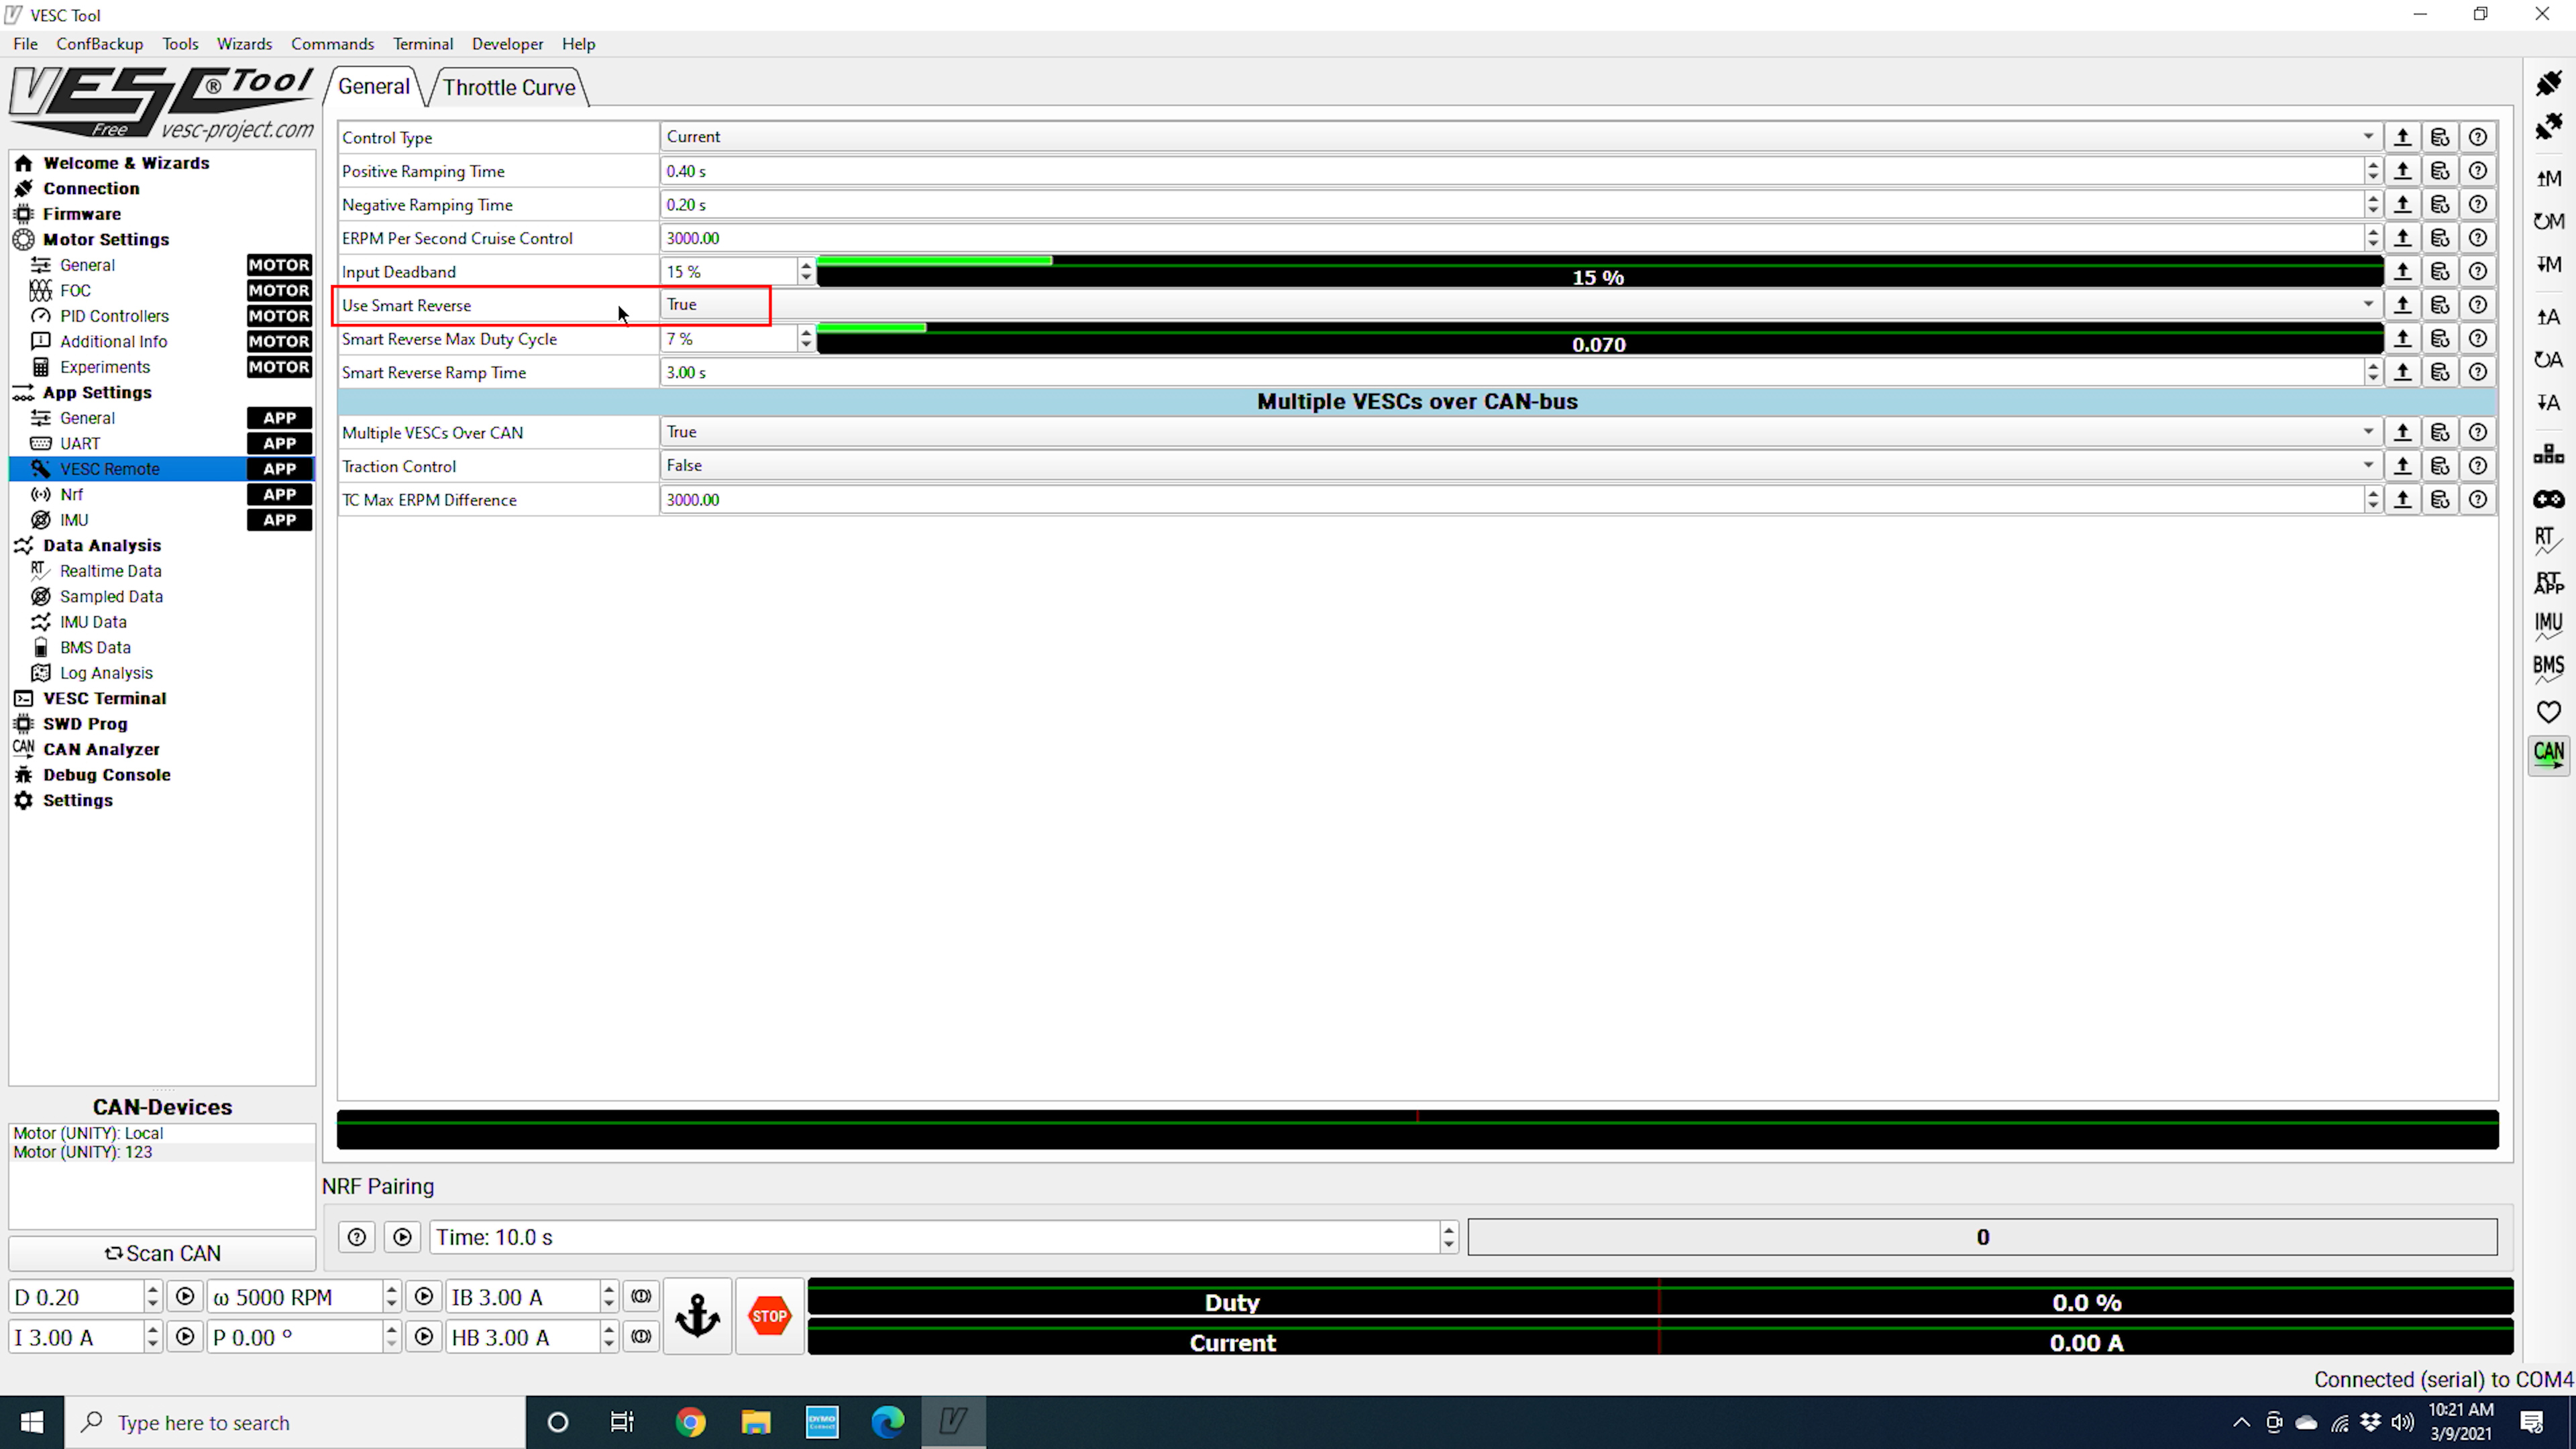Open CAN Analyzer page in sidebar
The width and height of the screenshot is (2576, 1449).
coord(101,749)
